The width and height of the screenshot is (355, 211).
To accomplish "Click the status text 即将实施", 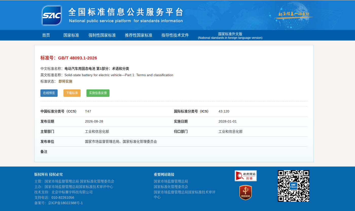I will [x=65, y=82].
